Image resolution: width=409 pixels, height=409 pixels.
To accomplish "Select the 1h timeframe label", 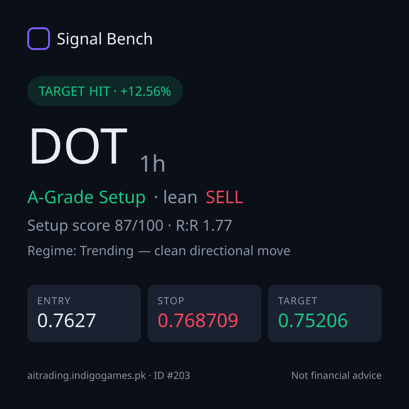I will click(153, 164).
